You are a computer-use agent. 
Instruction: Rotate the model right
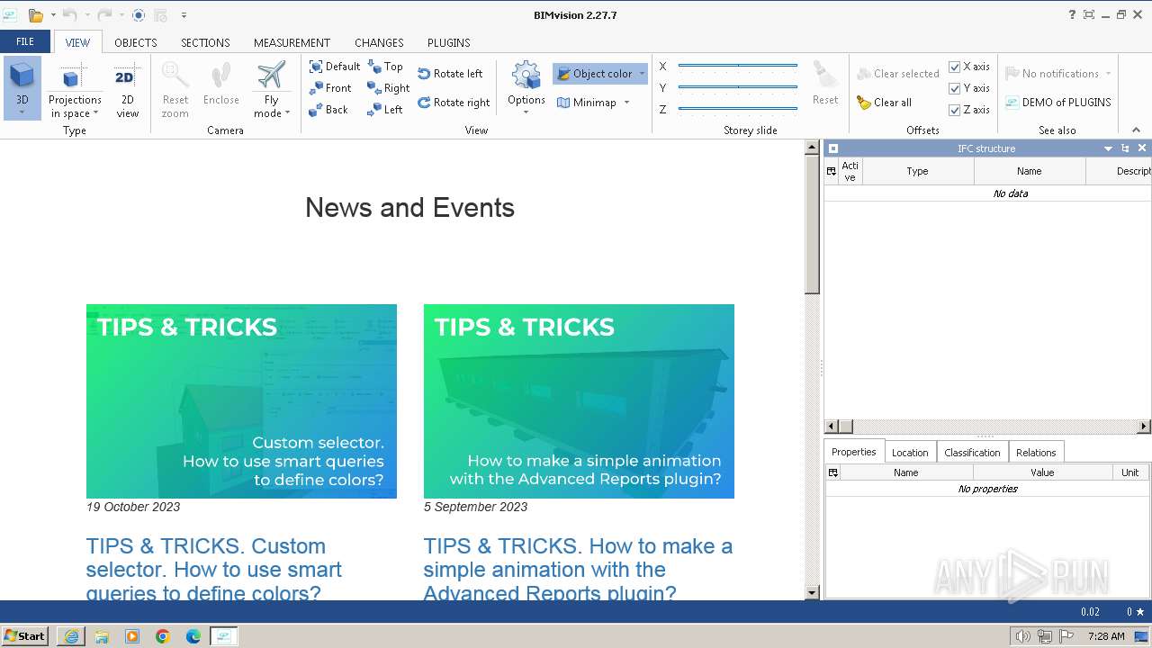(454, 103)
